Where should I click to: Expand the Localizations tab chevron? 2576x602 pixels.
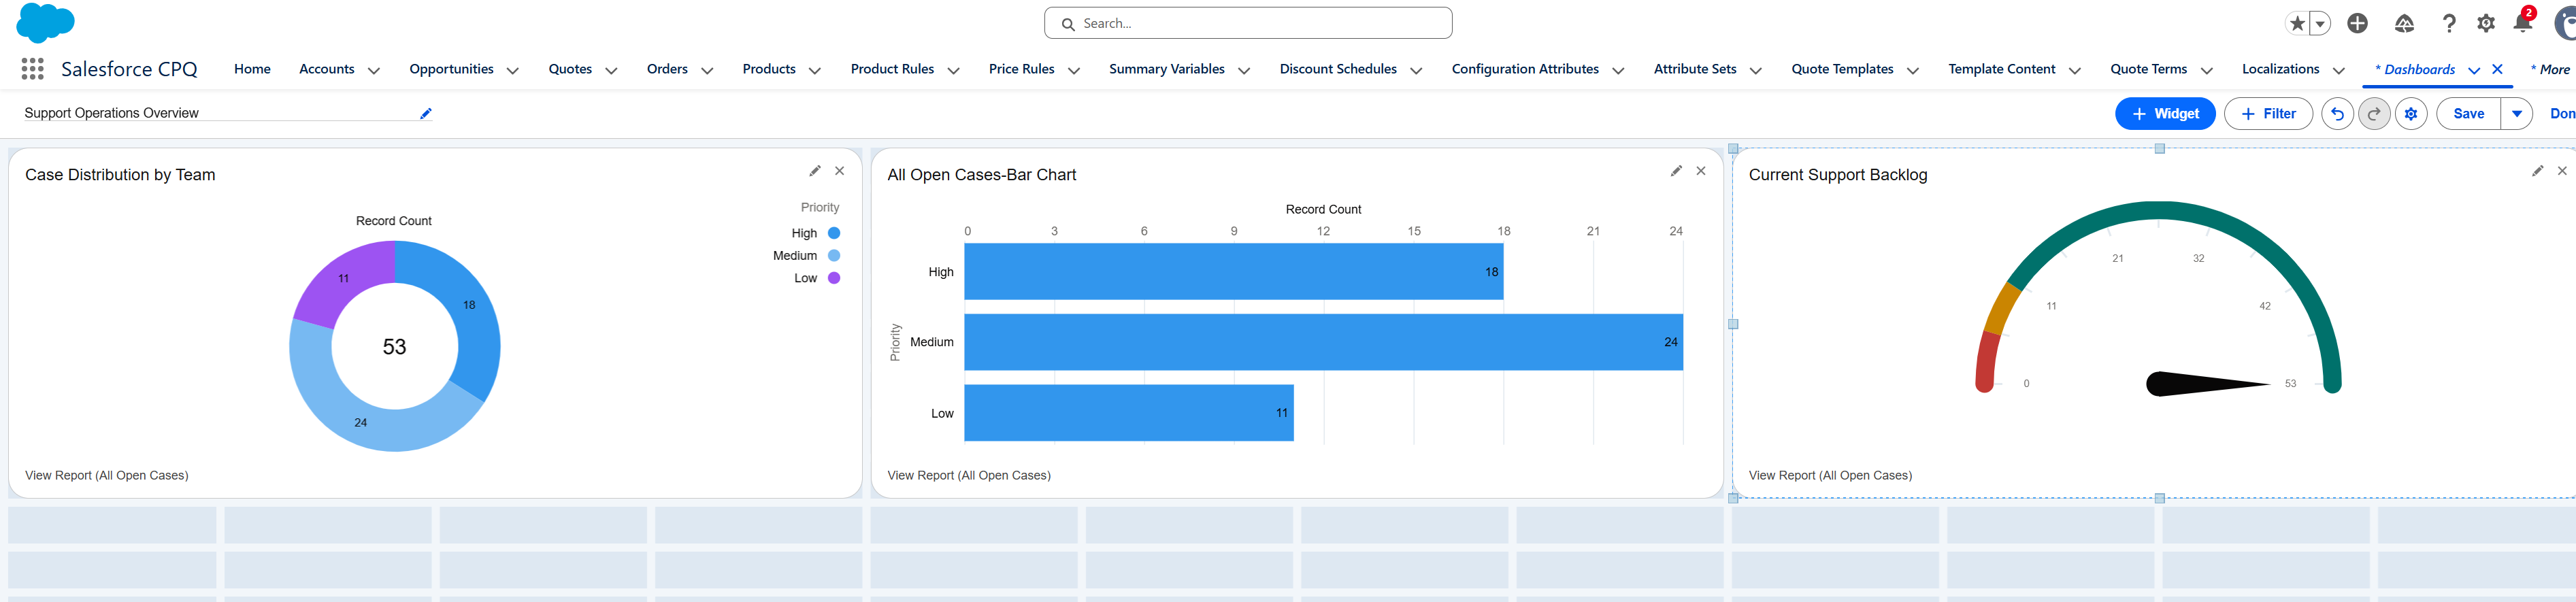(x=2339, y=70)
